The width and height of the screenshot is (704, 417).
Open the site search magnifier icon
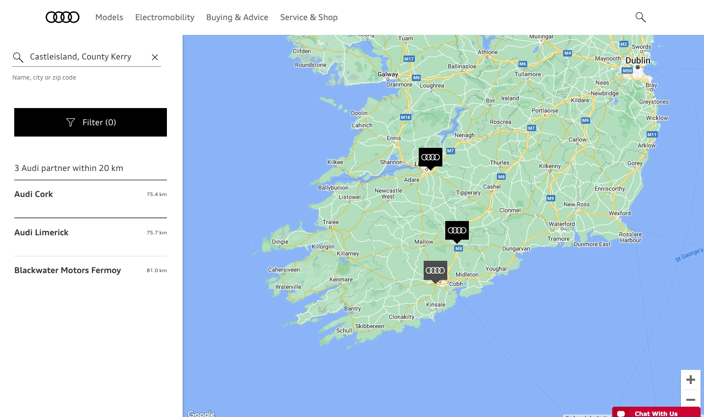pyautogui.click(x=640, y=17)
